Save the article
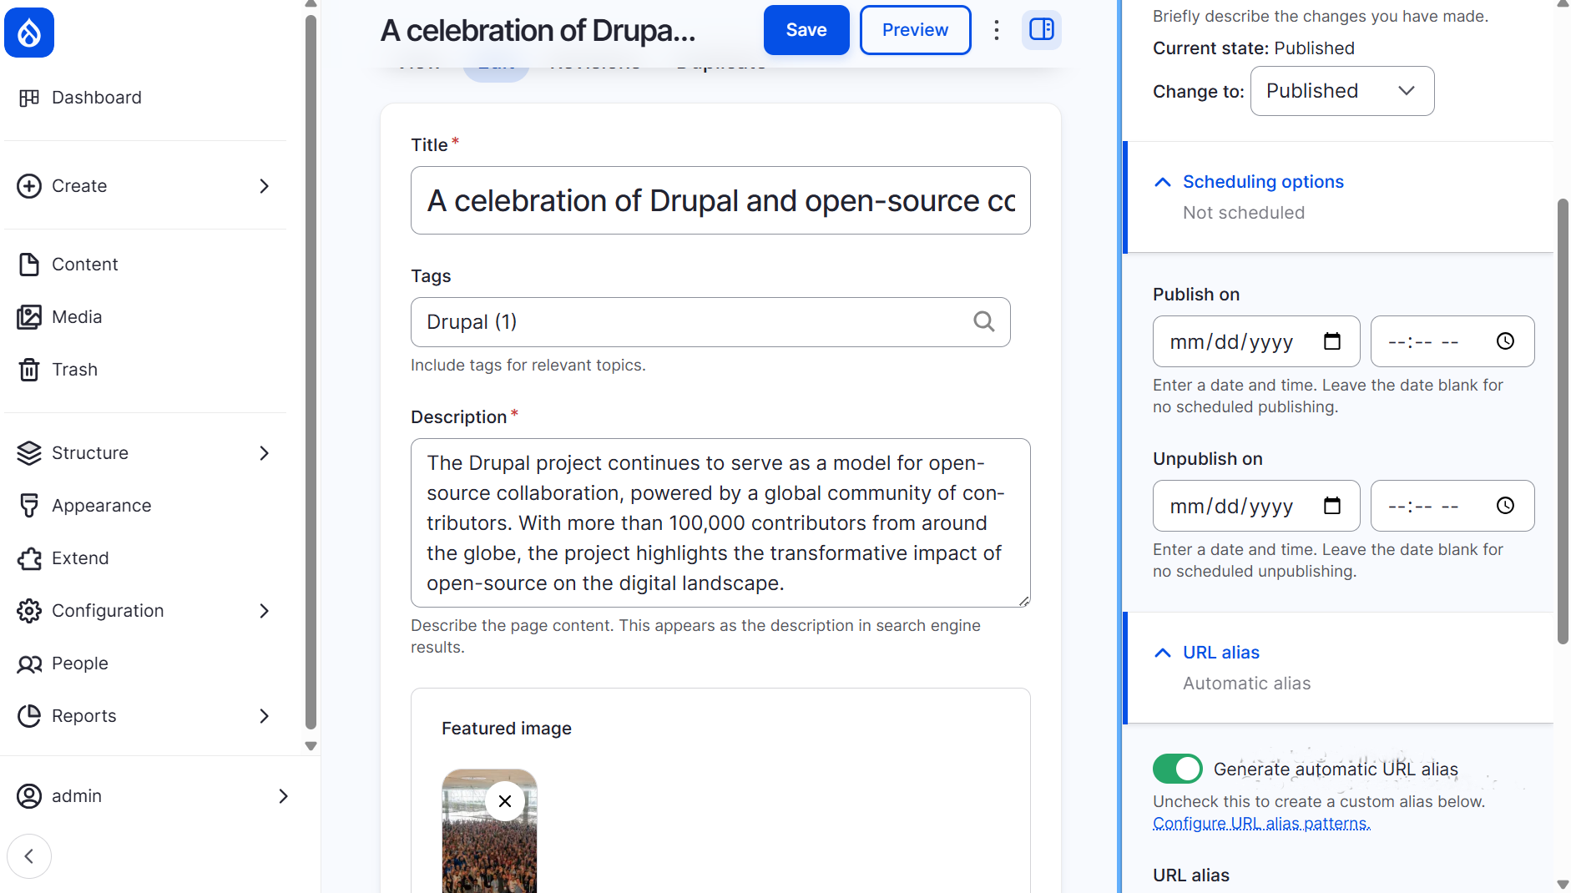Image resolution: width=1571 pixels, height=893 pixels. tap(806, 30)
